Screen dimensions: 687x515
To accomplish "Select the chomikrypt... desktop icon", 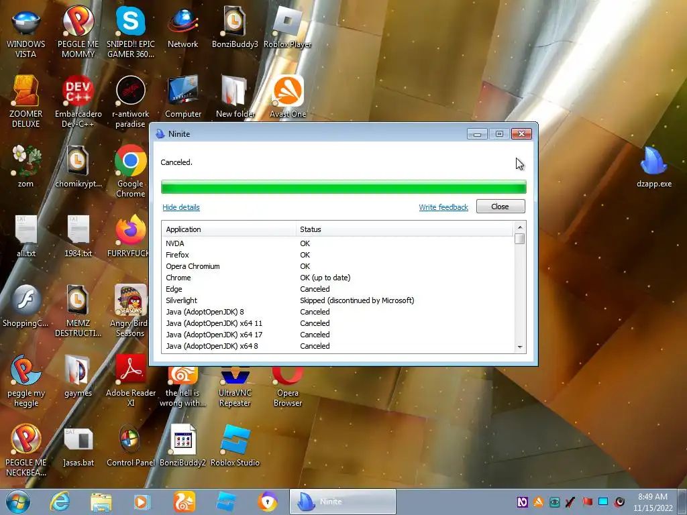I will 78,166.
